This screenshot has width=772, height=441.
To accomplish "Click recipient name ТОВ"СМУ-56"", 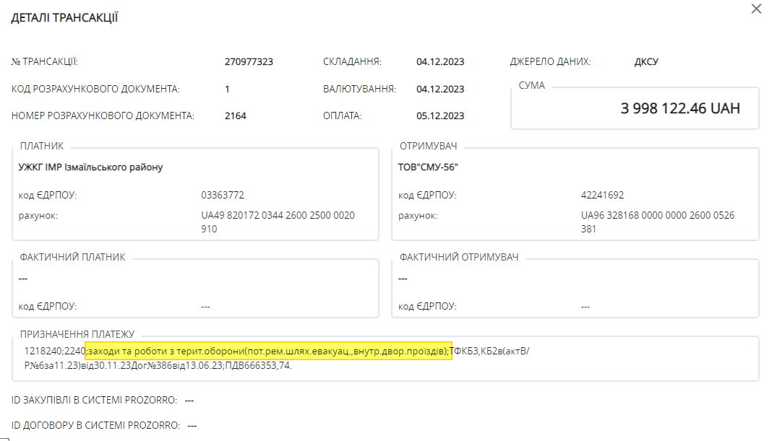I will 428,167.
